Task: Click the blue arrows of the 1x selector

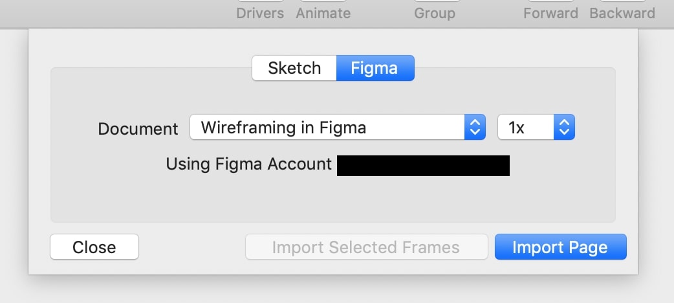Action: (565, 128)
